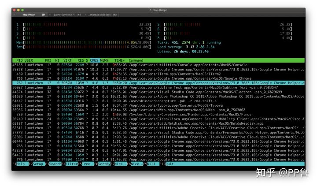Screen dimensions: 317x186
Task: Open the F6 SortBy selector
Action: coord(103,164)
